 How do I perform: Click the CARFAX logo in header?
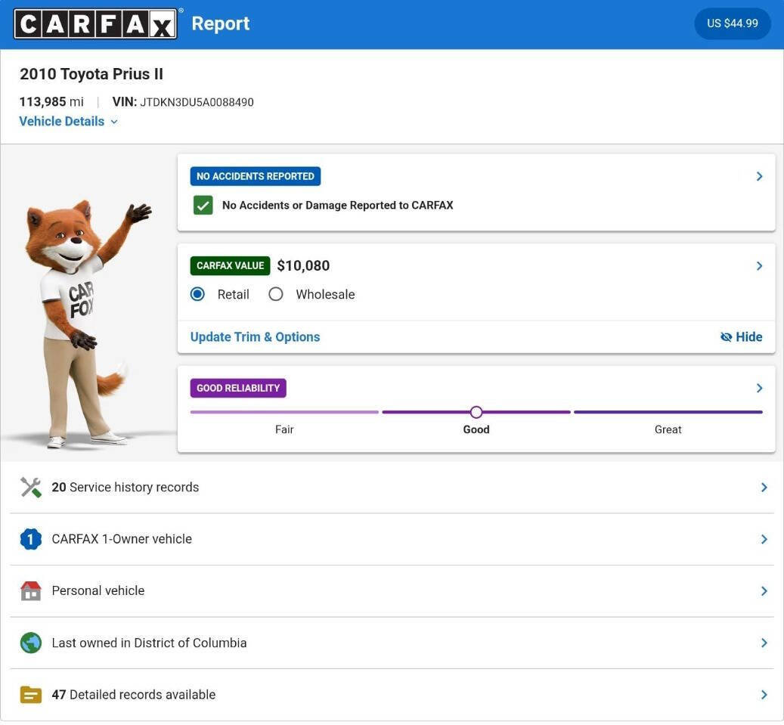[95, 24]
